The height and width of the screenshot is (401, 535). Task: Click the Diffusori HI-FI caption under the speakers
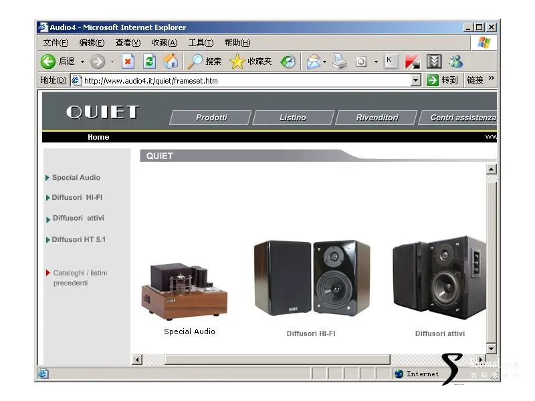[x=311, y=333]
